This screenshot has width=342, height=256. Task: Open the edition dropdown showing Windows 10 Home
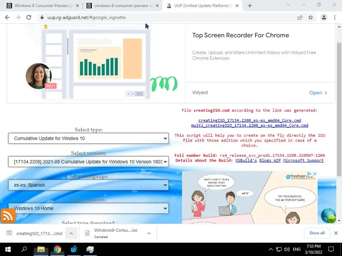(88, 208)
